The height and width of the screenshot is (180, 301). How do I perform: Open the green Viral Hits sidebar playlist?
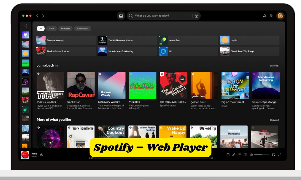(x=25, y=63)
